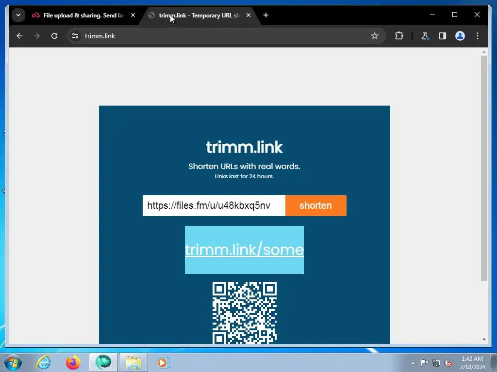Launch Internet Explorer from the taskbar
The image size is (497, 372).
click(43, 362)
